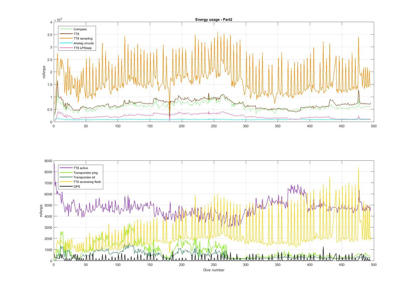The image size is (413, 293).
Task: Click the 450 tick on bottom plot x-axis
Action: (342, 265)
